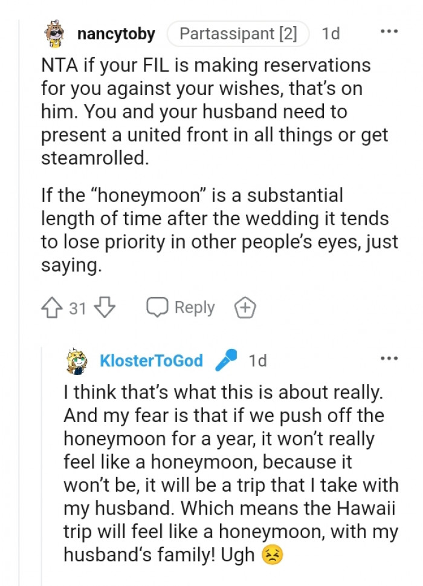Click the 1d timestamp on nancytoby's comment
The image size is (423, 586).
click(331, 34)
